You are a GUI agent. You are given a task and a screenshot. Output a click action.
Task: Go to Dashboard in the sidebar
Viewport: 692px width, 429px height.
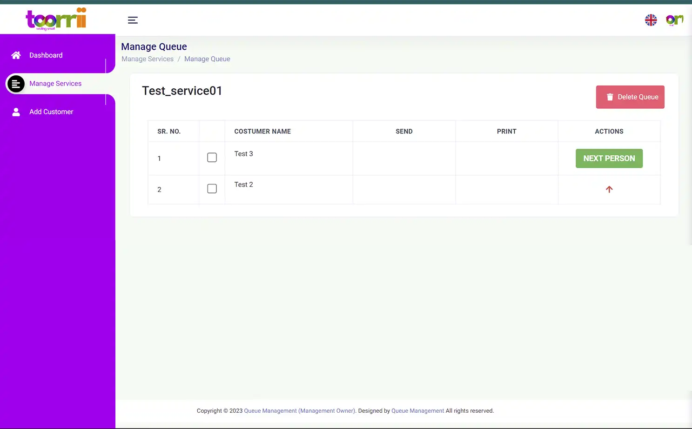pos(46,55)
